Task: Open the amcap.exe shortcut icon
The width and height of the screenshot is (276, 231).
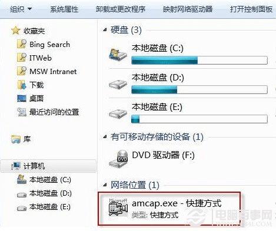Action: pyautogui.click(x=118, y=208)
